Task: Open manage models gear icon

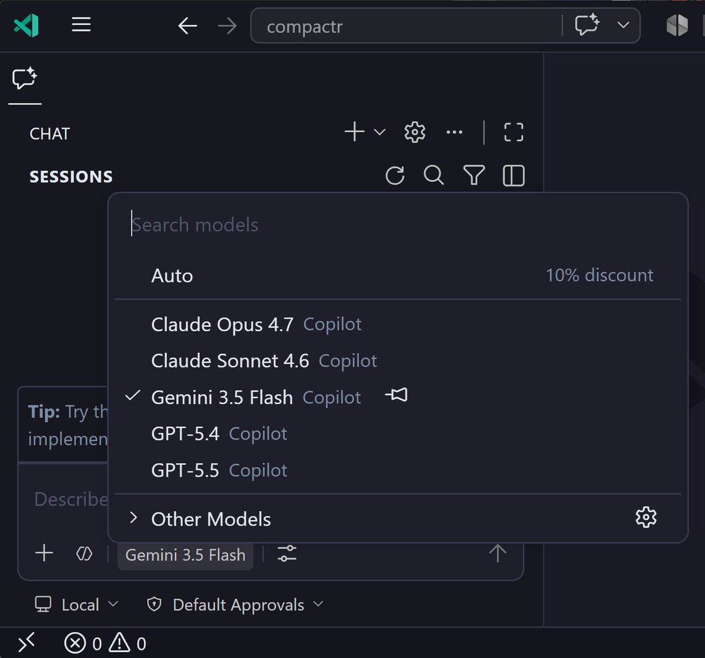Action: (x=646, y=517)
